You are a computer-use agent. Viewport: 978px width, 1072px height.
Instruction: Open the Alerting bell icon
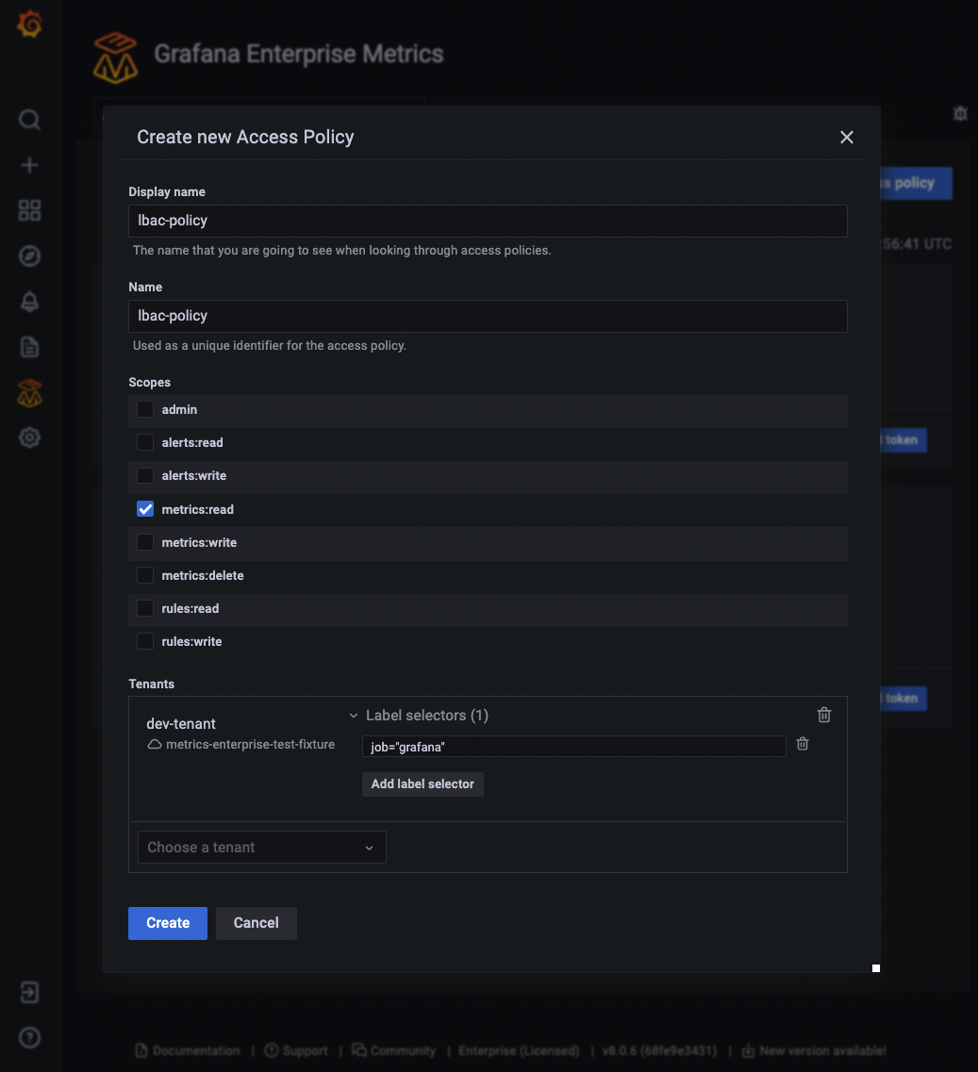(x=30, y=301)
